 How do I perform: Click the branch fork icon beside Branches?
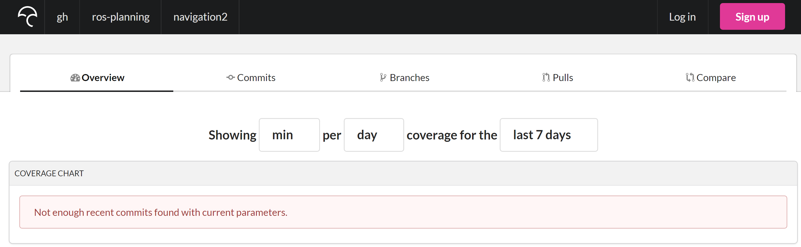[383, 77]
